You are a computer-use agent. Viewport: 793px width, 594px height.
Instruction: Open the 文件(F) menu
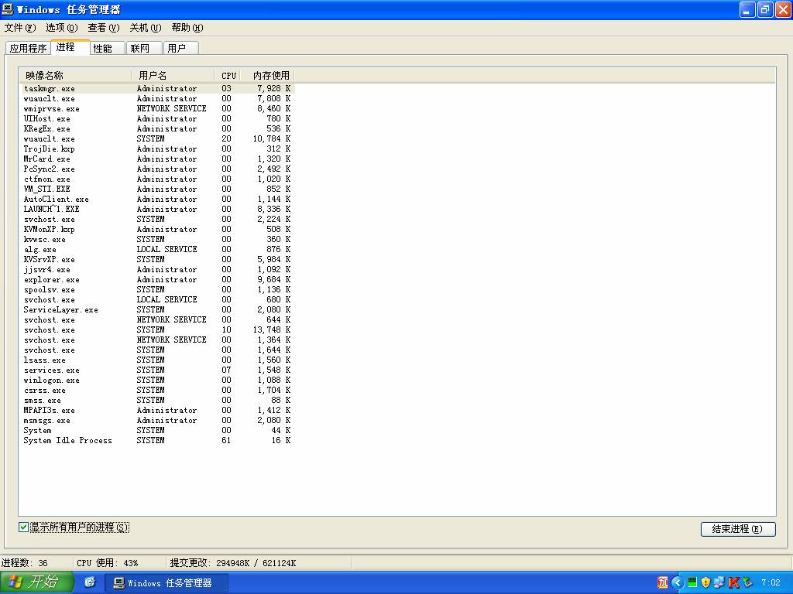click(20, 27)
